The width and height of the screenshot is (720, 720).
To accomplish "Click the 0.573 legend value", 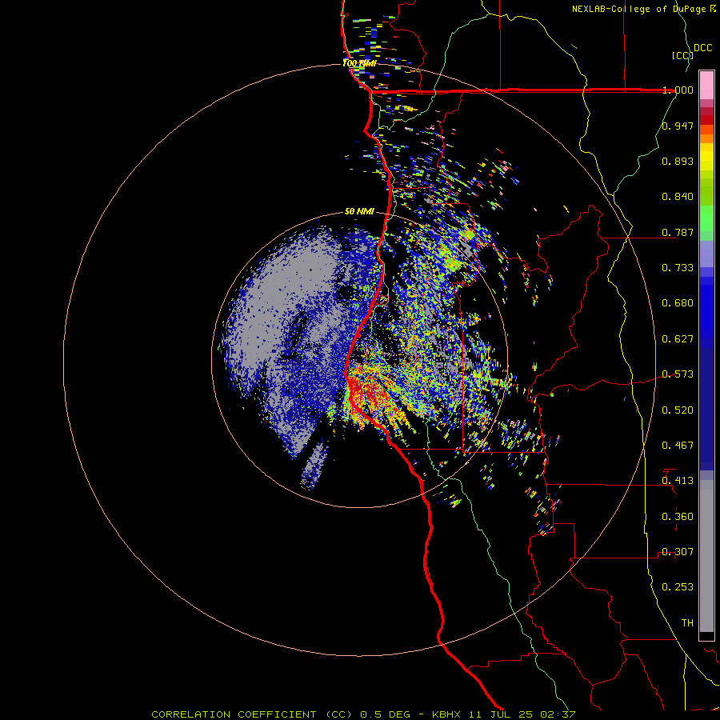I will tap(678, 374).
